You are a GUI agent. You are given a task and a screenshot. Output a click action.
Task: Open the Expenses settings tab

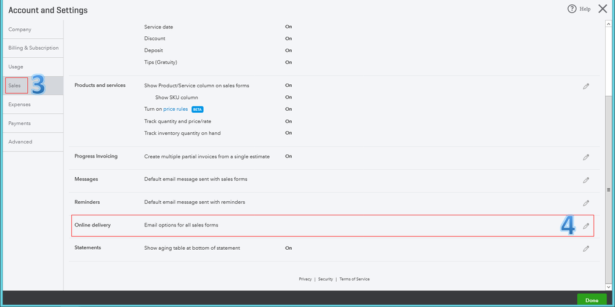click(x=20, y=105)
